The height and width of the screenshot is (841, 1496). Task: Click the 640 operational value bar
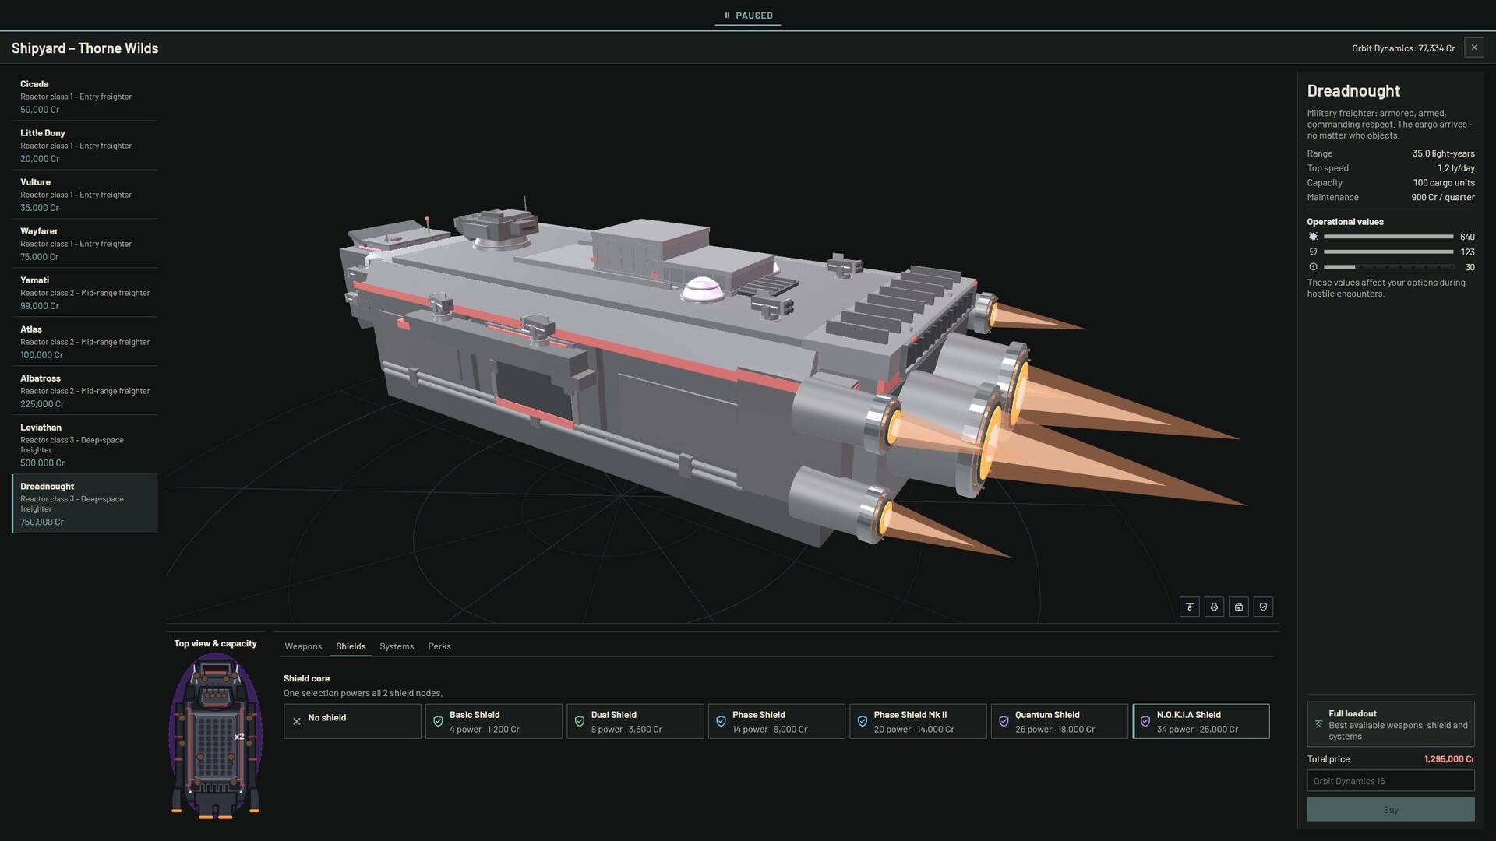coord(1388,237)
